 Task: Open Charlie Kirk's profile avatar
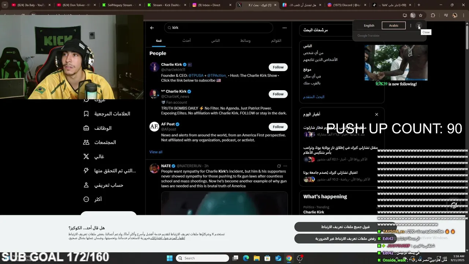(154, 67)
